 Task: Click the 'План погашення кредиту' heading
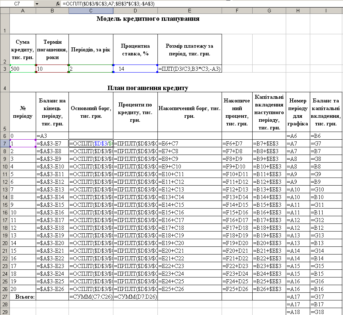point(148,88)
